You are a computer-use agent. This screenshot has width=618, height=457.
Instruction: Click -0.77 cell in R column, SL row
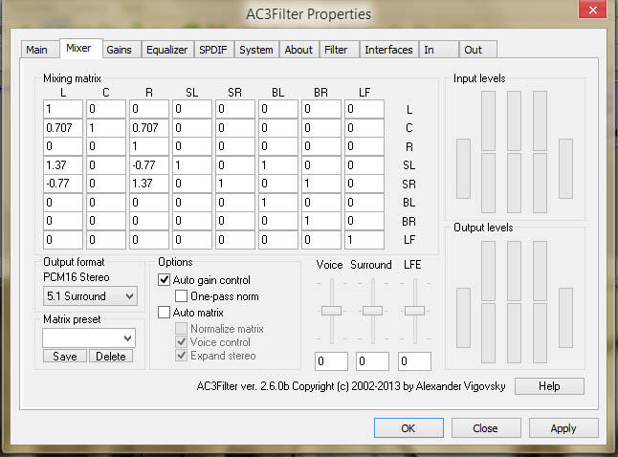(x=149, y=165)
